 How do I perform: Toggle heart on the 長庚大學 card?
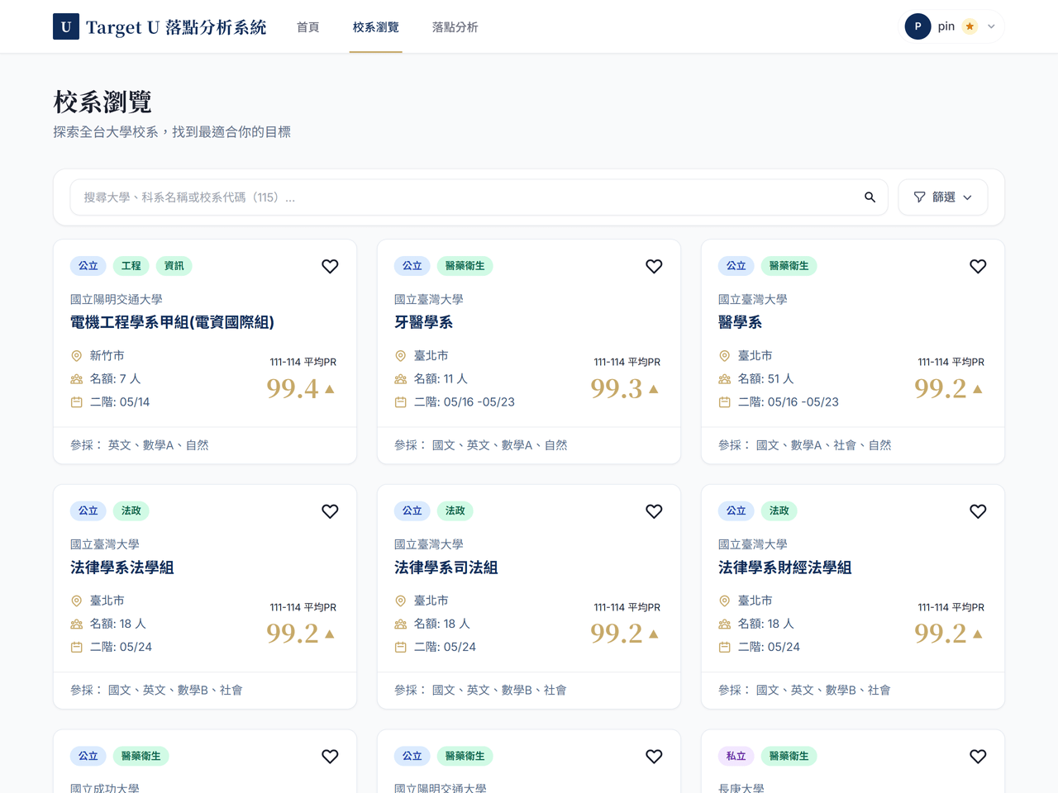coord(978,757)
